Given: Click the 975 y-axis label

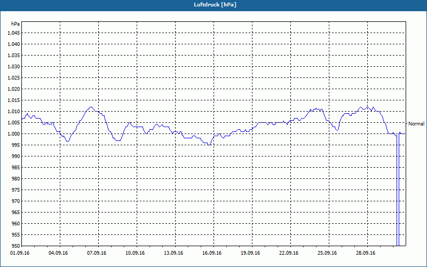Looking at the screenshot, I should [16, 190].
